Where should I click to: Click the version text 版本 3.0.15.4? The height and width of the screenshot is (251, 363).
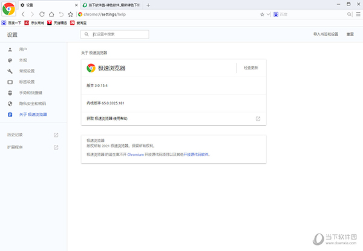click(97, 86)
